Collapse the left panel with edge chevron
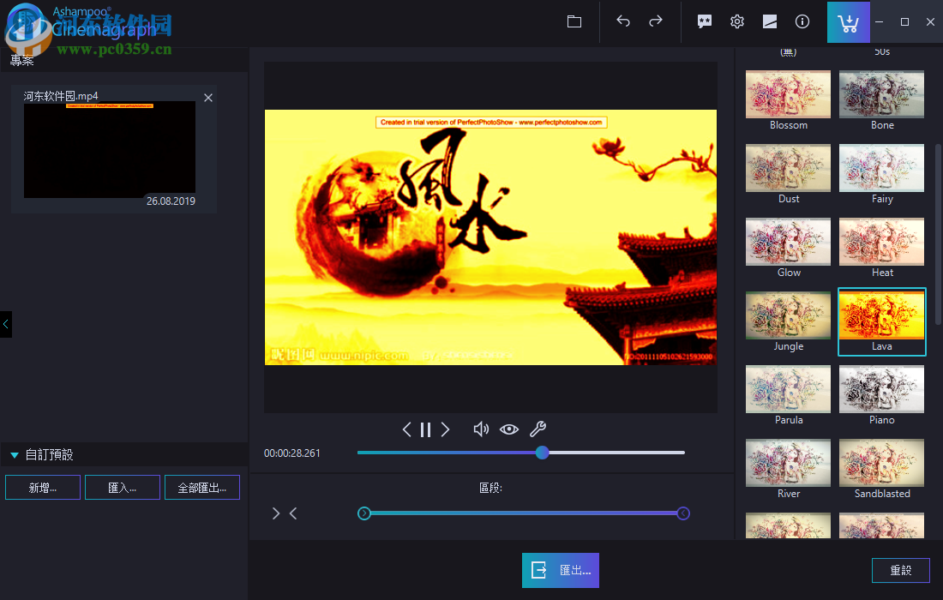943x600 pixels. (x=5, y=324)
